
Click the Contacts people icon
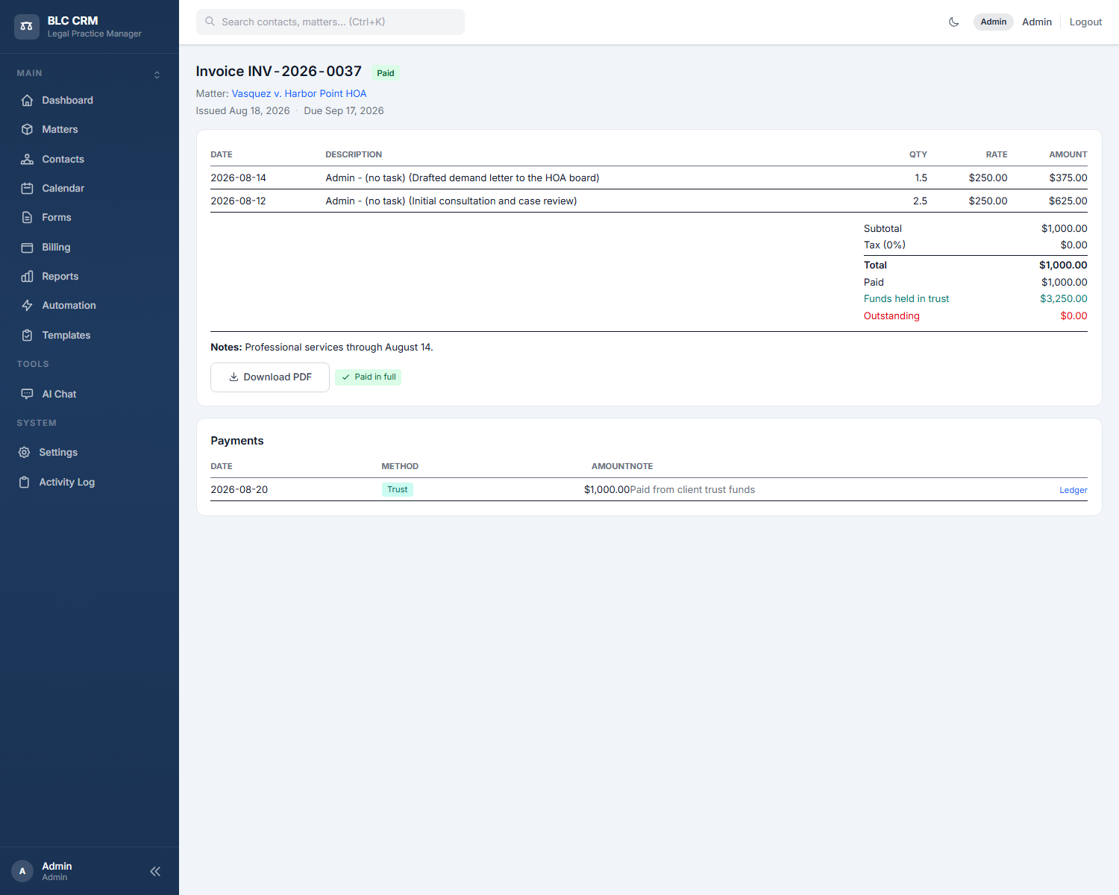pos(28,159)
